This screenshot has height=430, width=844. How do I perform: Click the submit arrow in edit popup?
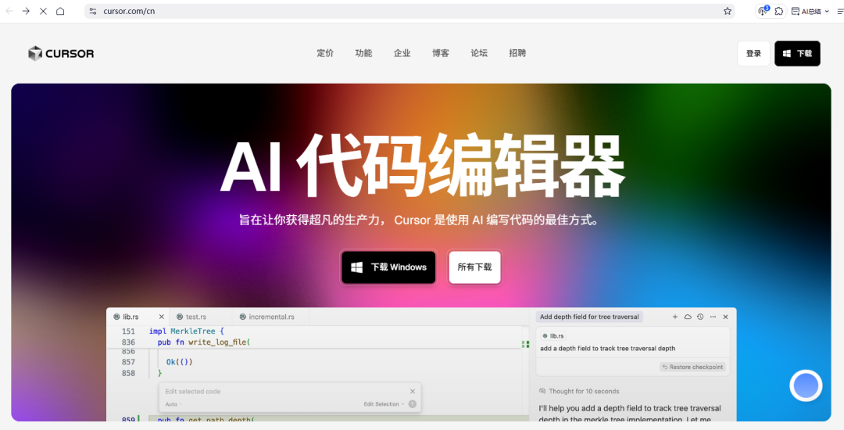(413, 404)
